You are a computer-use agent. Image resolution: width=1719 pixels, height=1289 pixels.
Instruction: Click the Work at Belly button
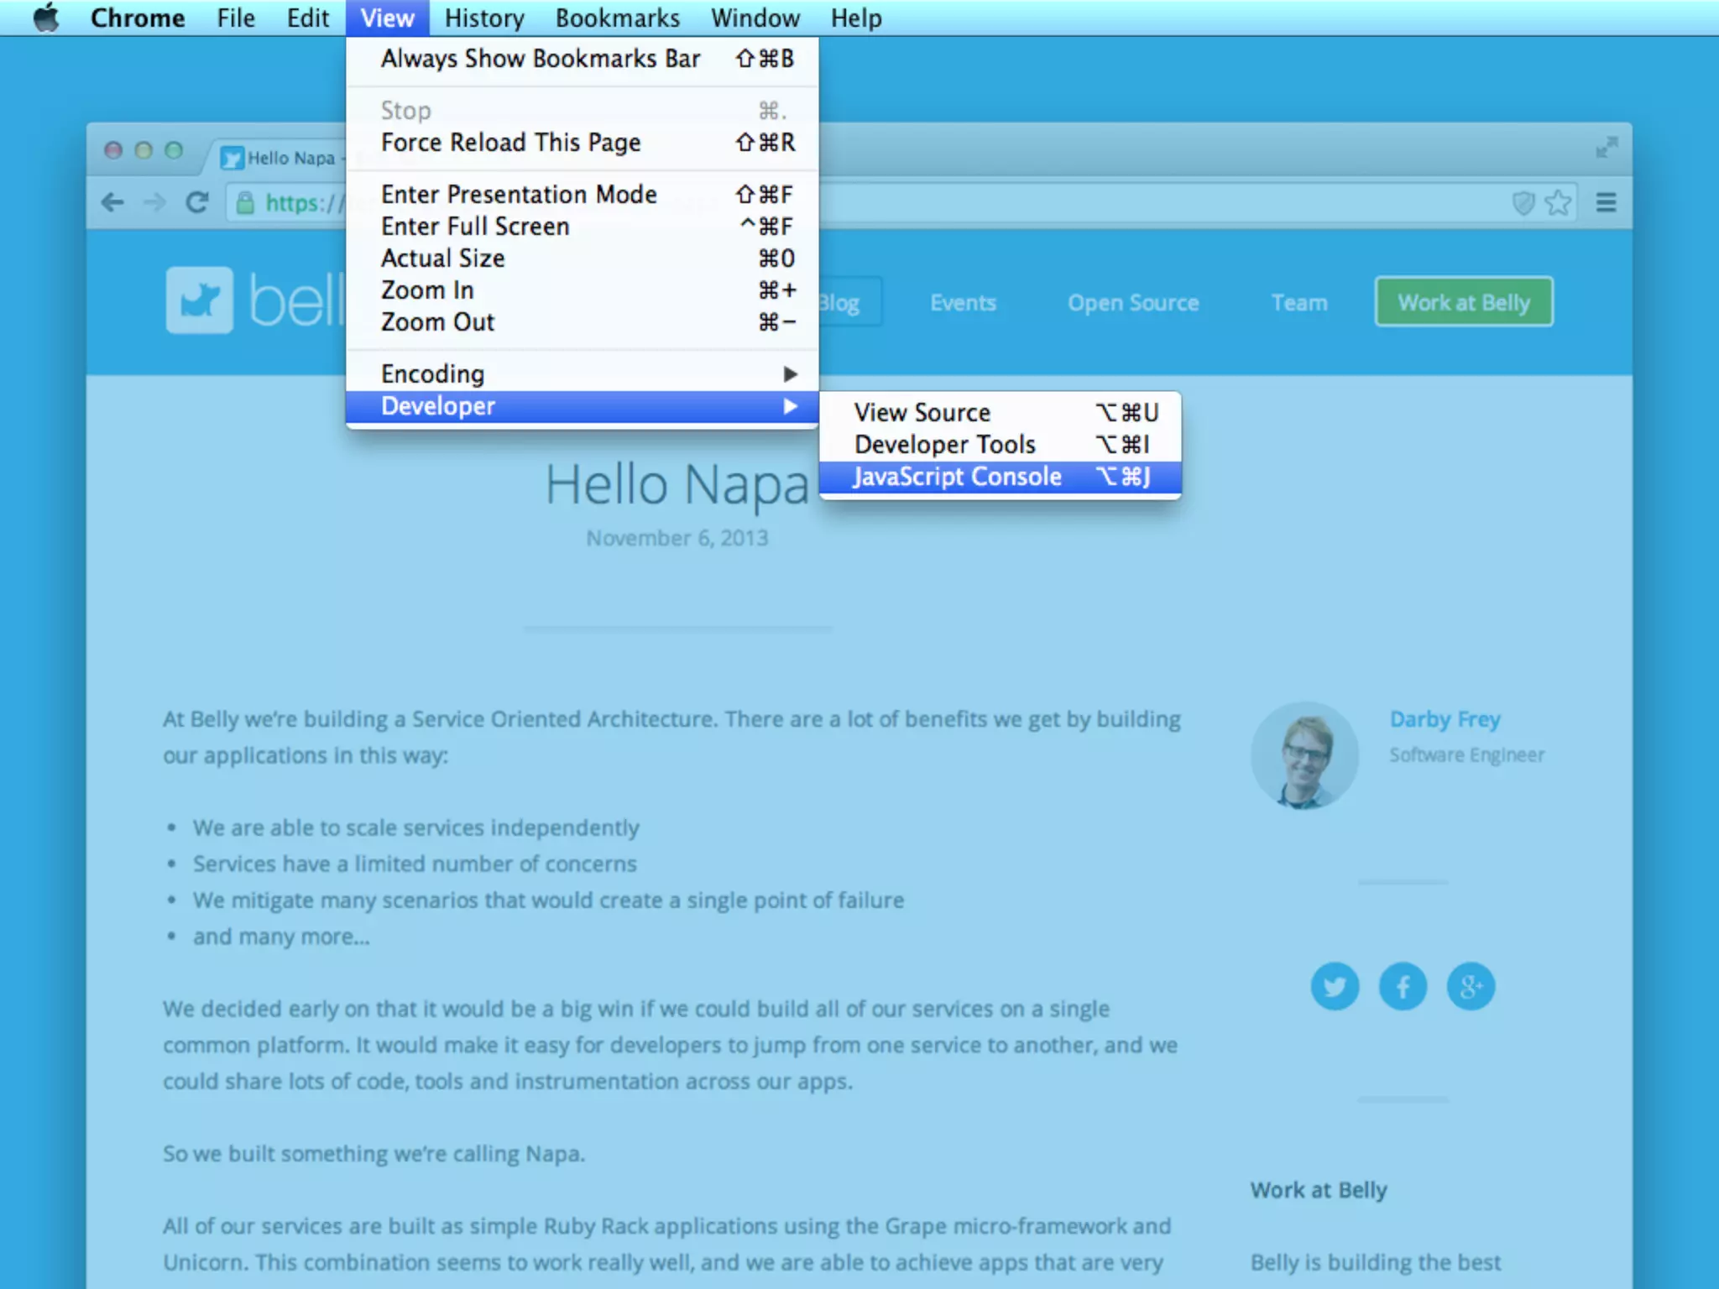click(x=1464, y=302)
